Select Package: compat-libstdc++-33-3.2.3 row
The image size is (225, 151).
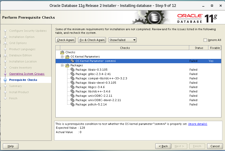(138, 78)
